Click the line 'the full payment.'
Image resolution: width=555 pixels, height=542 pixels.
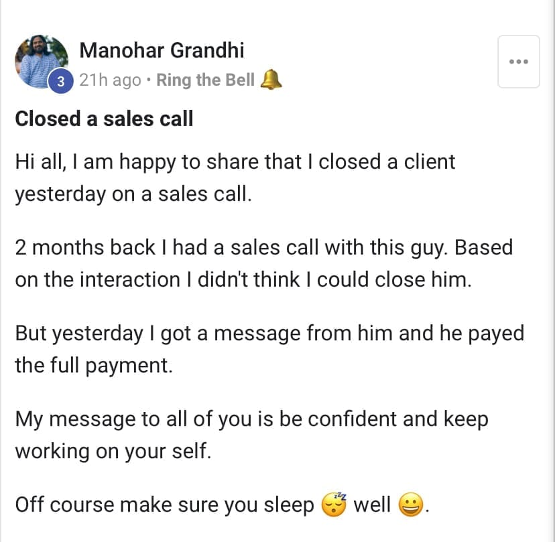(x=94, y=365)
